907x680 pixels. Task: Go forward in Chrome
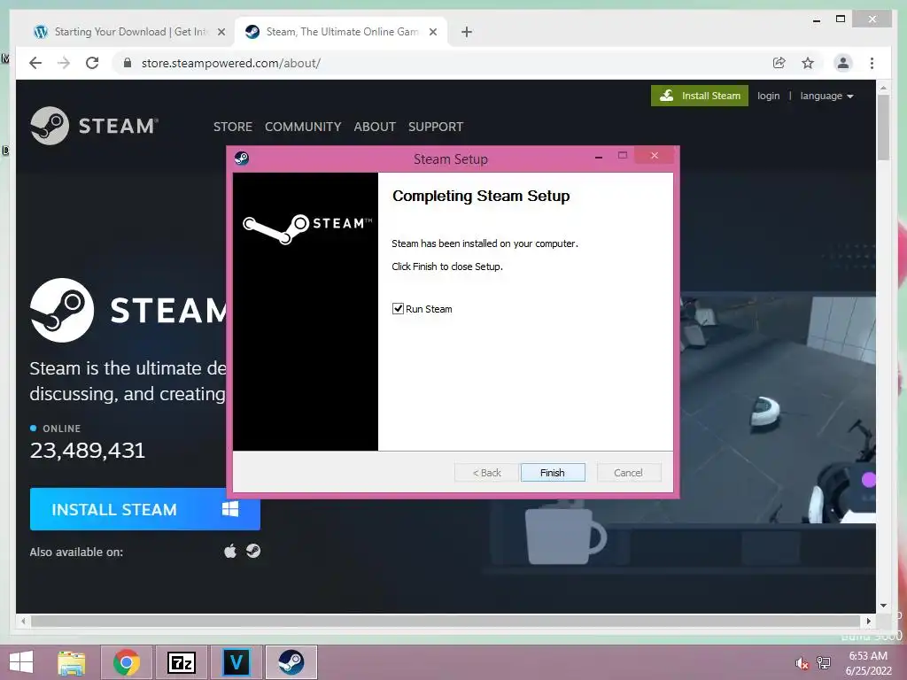(x=64, y=63)
